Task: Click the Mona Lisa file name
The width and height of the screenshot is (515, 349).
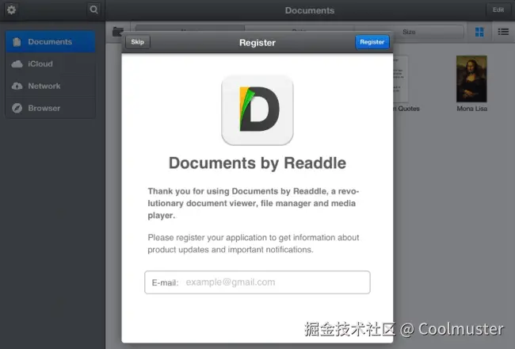Action: [x=471, y=109]
